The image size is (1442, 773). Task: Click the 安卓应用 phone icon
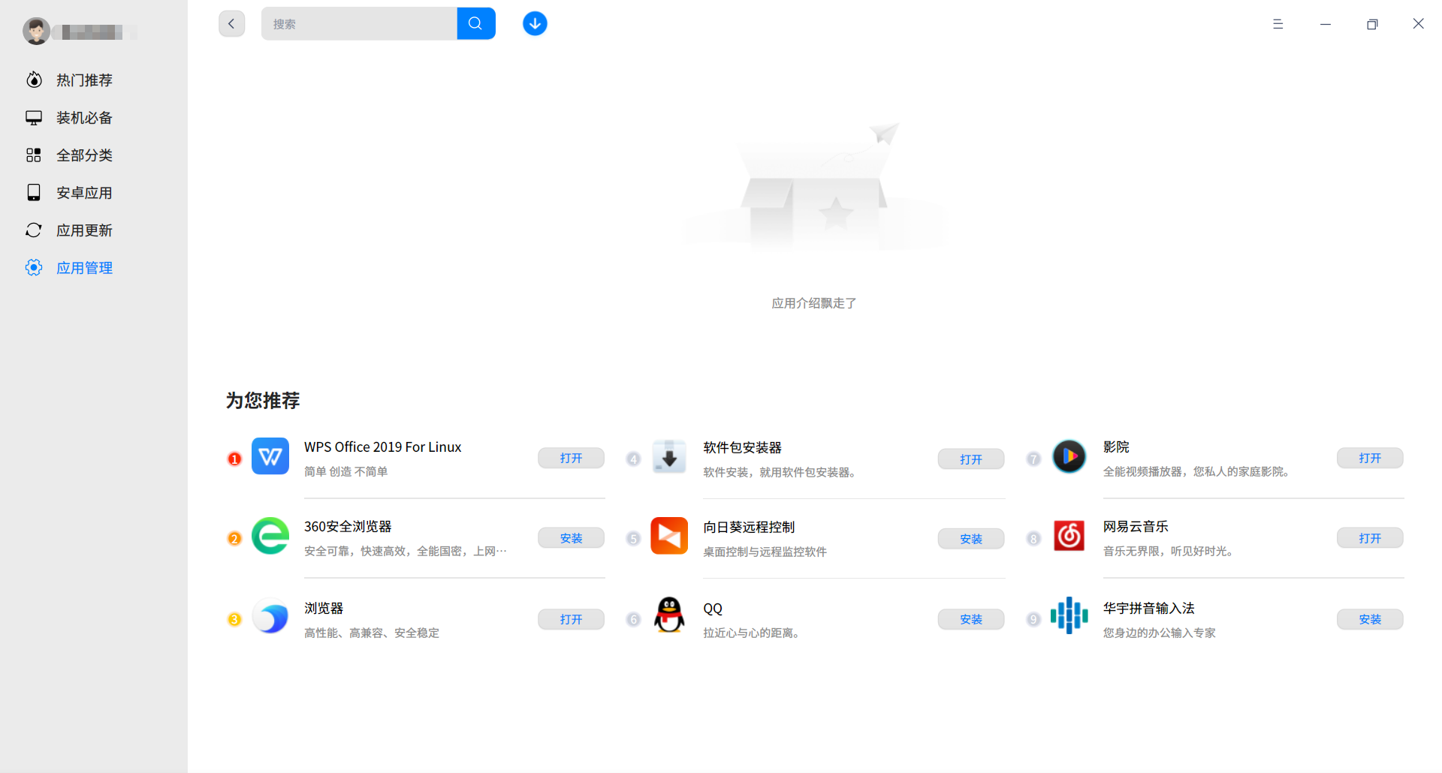coord(34,192)
